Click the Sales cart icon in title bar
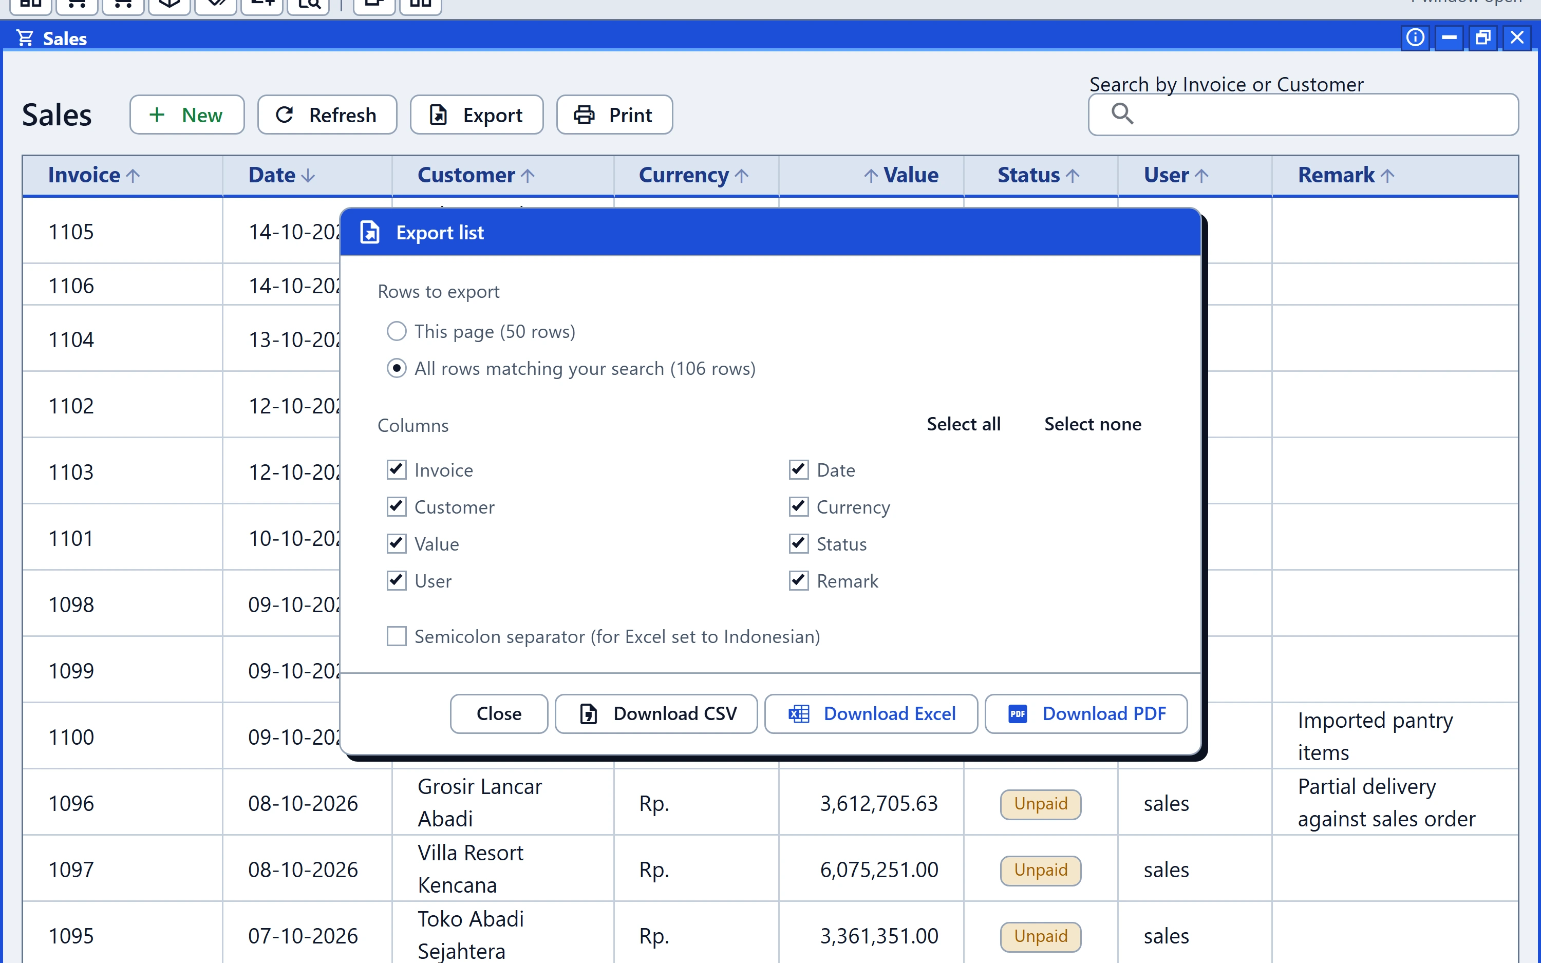1541x963 pixels. [x=25, y=38]
